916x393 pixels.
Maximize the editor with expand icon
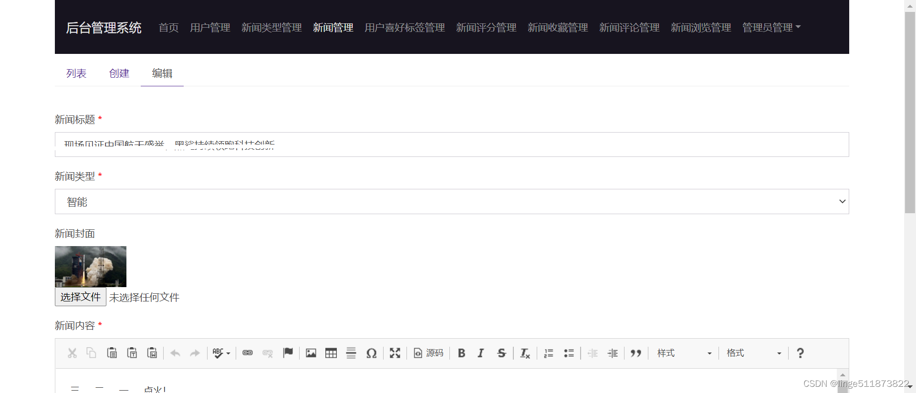click(x=395, y=353)
